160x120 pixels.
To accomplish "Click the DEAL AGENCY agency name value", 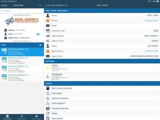I will 151,36.
